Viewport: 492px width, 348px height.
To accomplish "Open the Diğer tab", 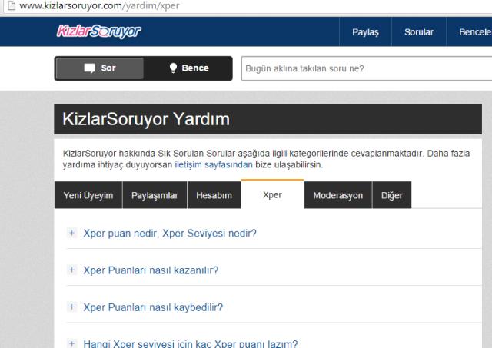I will coord(391,195).
